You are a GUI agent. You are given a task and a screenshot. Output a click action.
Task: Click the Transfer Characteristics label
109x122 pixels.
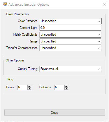point(22,48)
